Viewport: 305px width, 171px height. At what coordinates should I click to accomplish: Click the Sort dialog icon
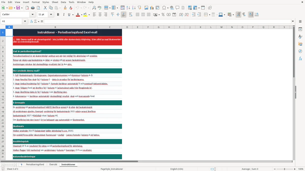tap(123, 8)
